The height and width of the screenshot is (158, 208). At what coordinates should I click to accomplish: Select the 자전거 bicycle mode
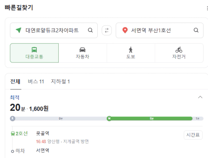[x=179, y=53]
